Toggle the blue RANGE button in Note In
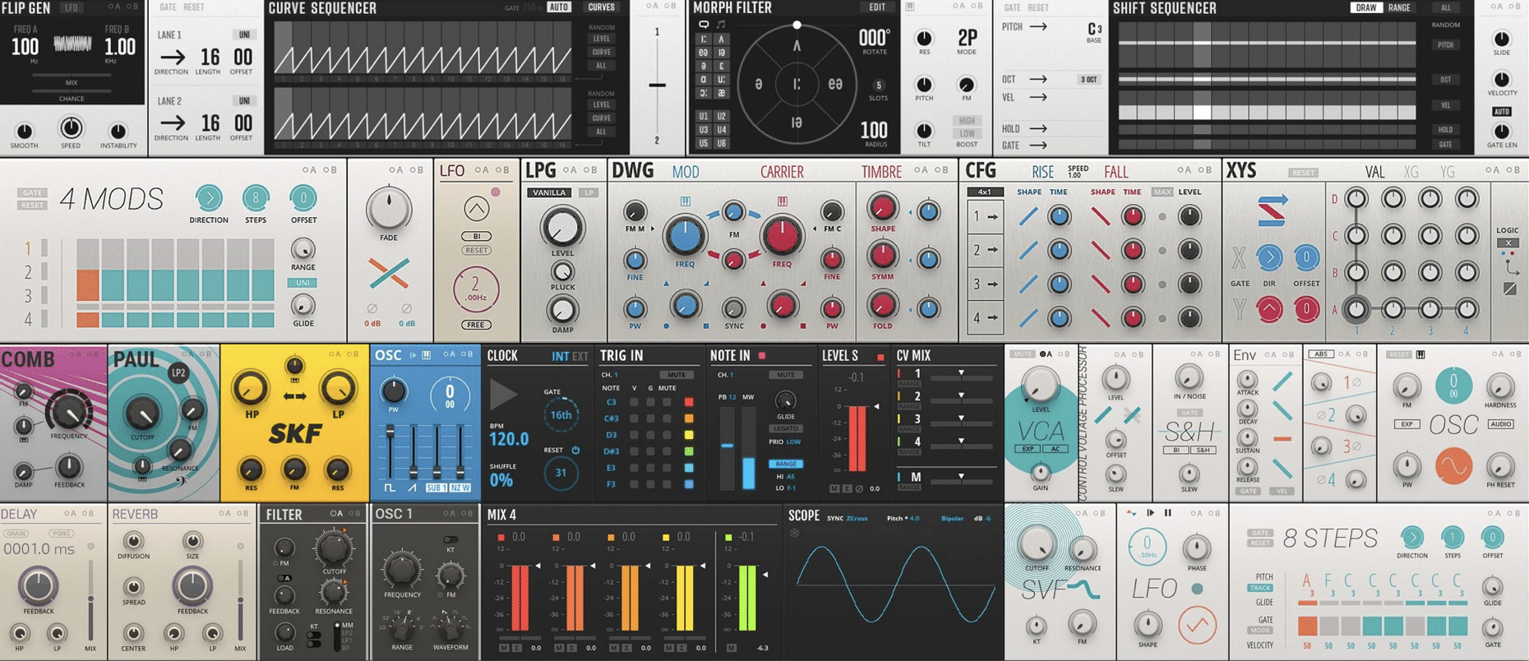 (786, 464)
